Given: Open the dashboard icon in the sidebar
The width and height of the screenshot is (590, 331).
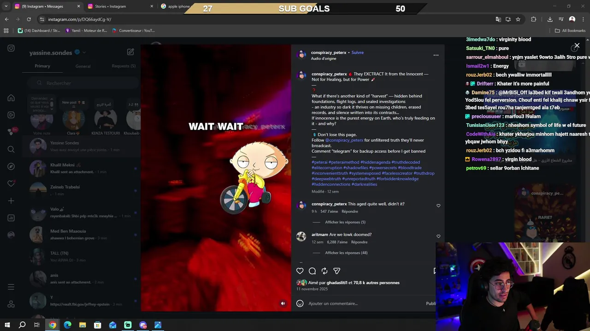Looking at the screenshot, I should point(11,218).
